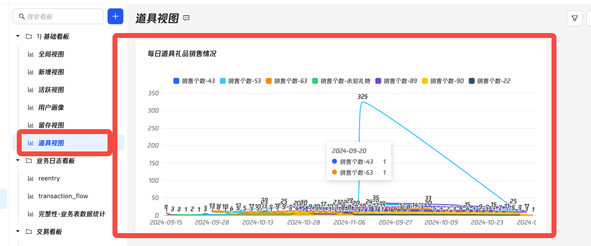Screen dimensions: 591x246
Task: Click the chart icon beside 留存视图
Action: tap(31, 125)
